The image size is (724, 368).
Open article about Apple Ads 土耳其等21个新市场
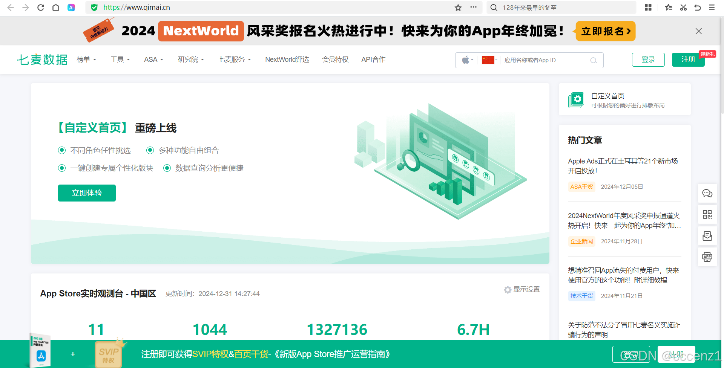[623, 166]
